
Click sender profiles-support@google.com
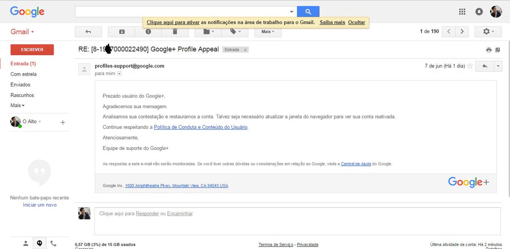tap(130, 66)
